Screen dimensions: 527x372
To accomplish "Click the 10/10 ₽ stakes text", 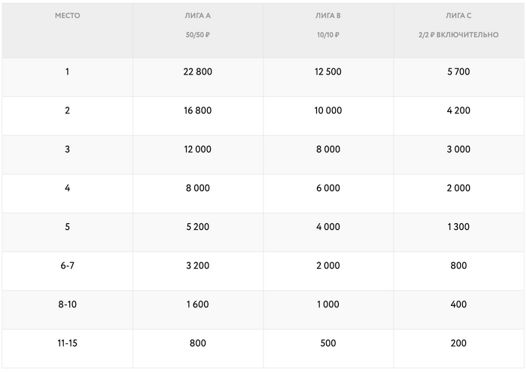I will [x=328, y=35].
